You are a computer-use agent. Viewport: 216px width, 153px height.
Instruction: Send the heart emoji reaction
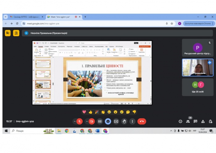84,112
